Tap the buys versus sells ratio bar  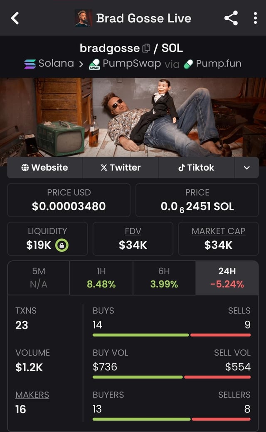171,335
